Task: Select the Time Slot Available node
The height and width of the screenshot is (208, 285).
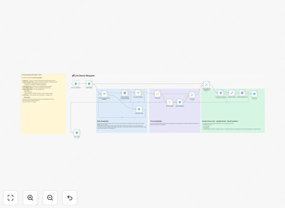Action: coord(138,93)
